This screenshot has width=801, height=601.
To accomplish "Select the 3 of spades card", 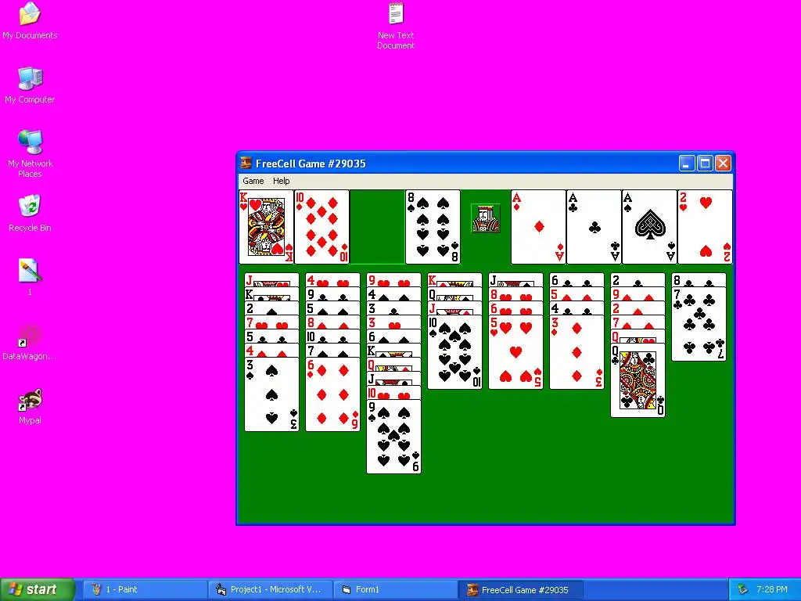I will tap(271, 394).
